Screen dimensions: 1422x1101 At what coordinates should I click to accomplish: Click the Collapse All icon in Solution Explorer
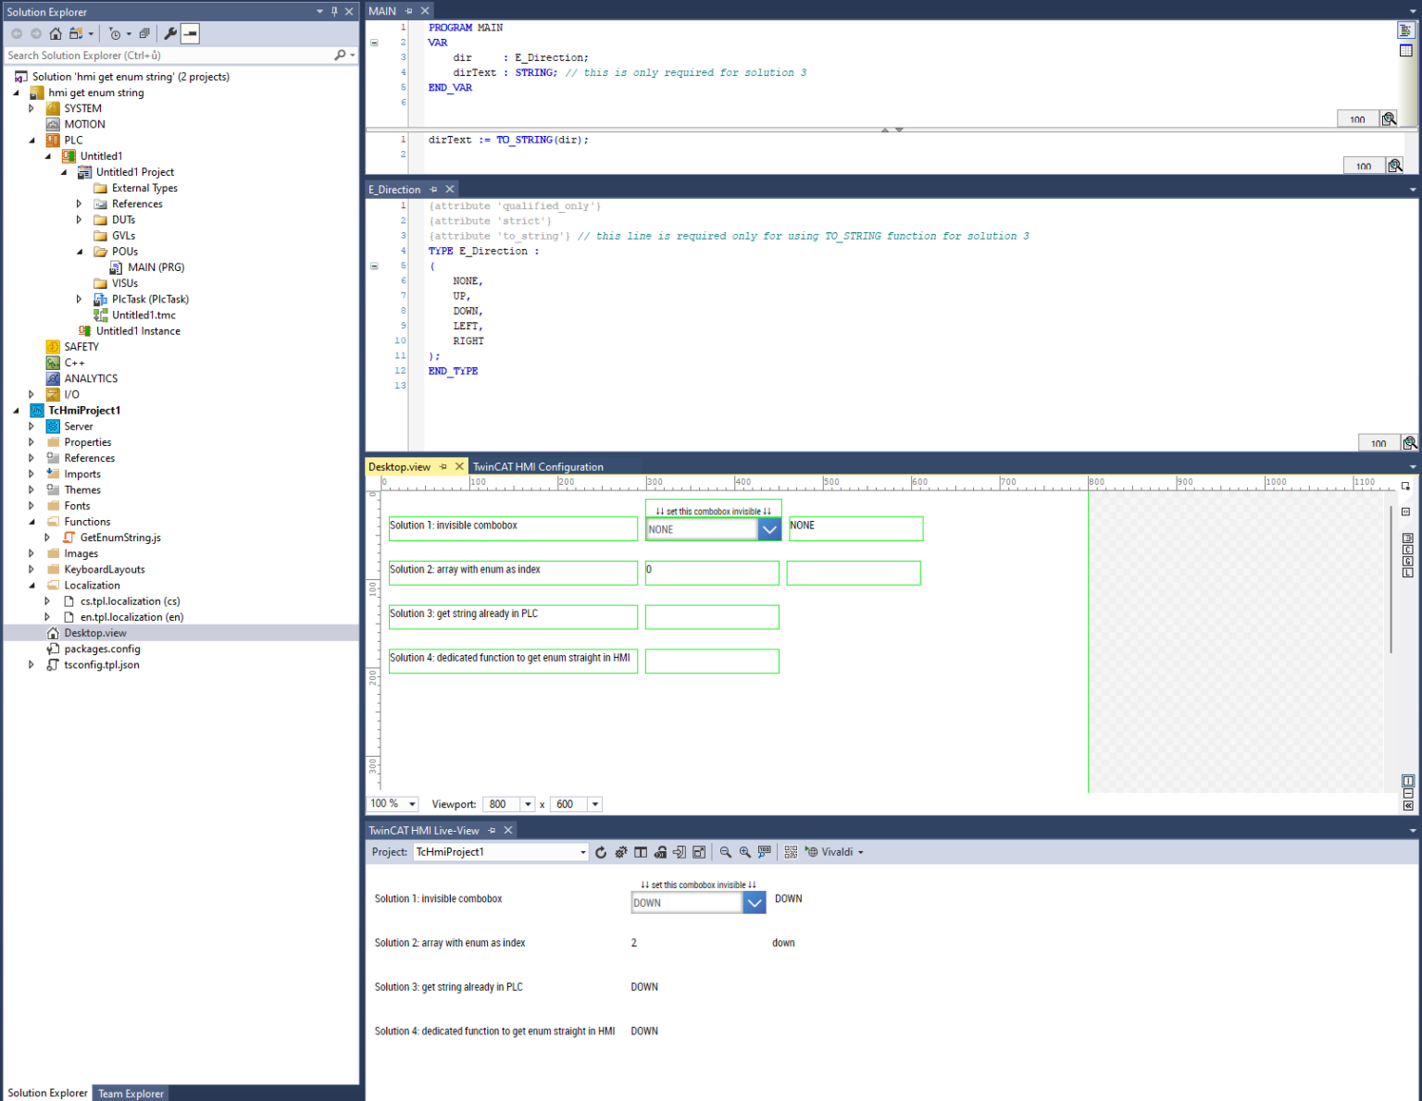tap(144, 33)
